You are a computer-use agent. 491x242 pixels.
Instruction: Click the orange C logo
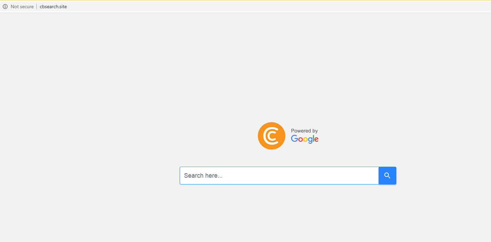(272, 136)
